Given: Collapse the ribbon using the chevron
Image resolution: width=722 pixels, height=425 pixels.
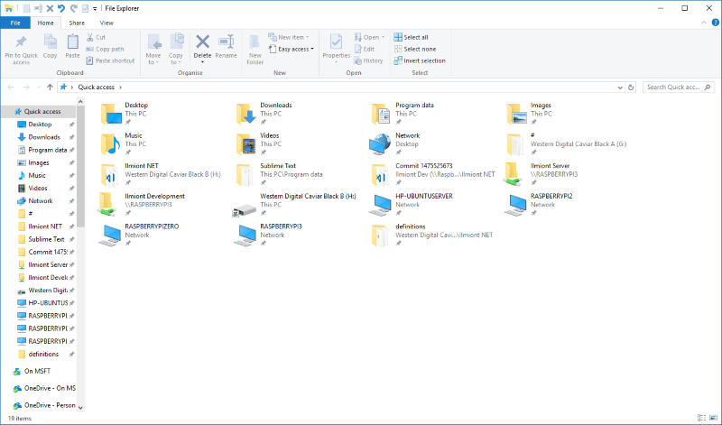Looking at the screenshot, I should [x=703, y=22].
